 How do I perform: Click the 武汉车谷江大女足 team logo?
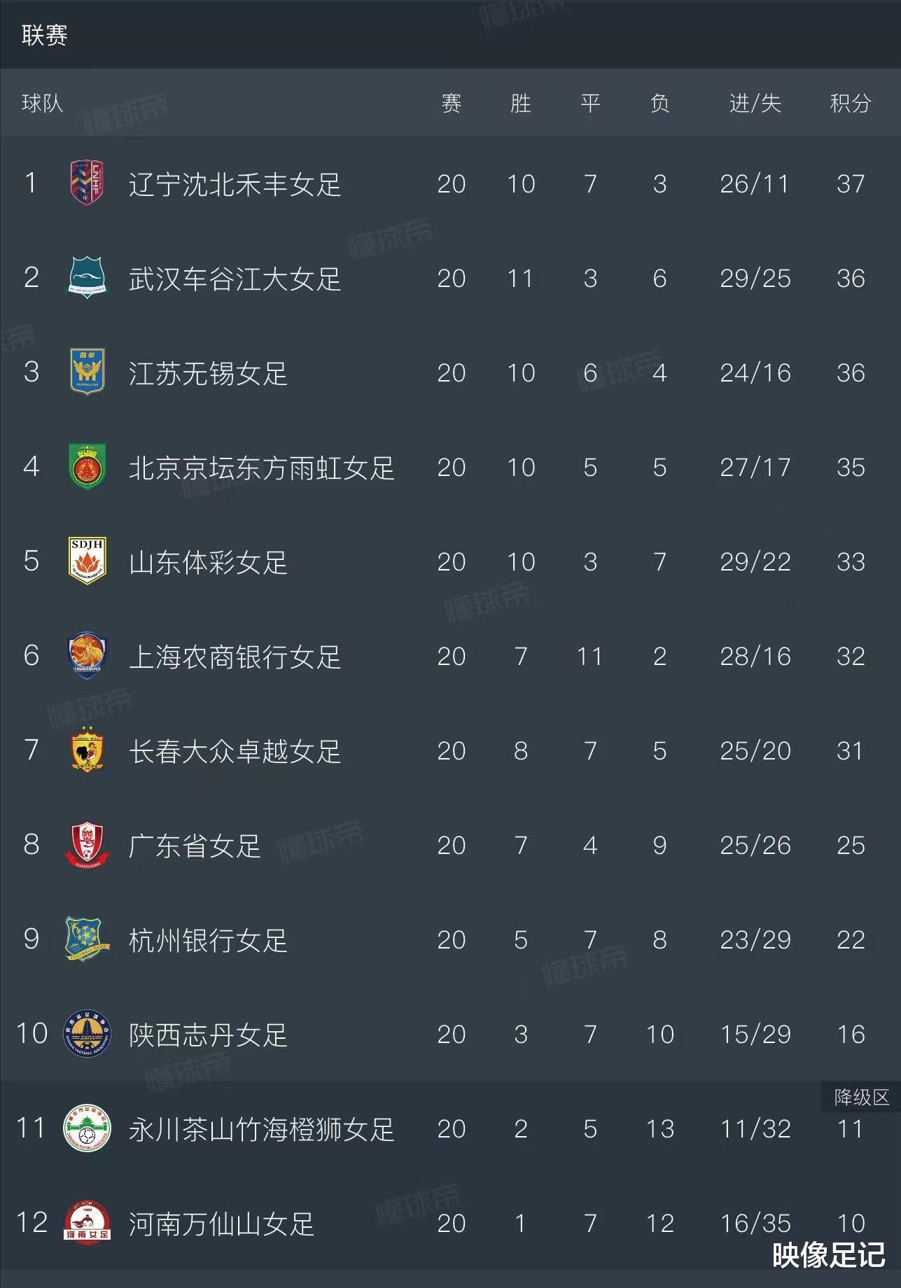(x=87, y=278)
